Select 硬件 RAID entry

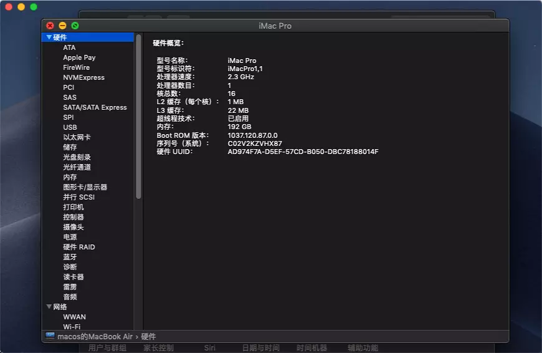click(79, 247)
